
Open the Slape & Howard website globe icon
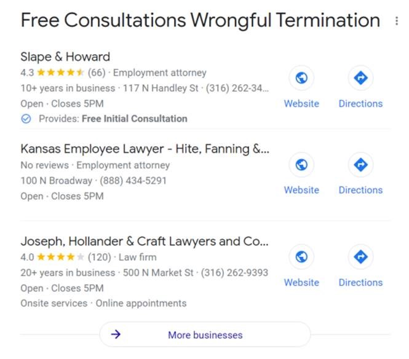click(x=301, y=78)
